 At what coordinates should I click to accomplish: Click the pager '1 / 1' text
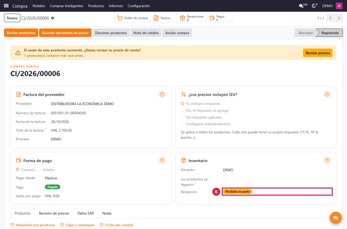[x=321, y=18]
